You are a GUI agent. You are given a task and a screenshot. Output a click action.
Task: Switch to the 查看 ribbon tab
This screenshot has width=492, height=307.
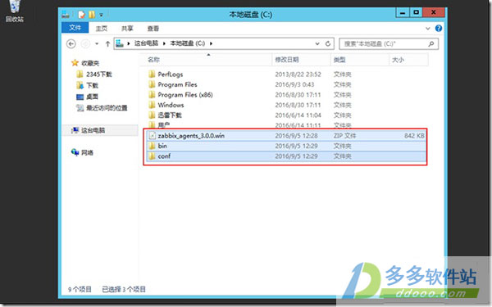click(153, 29)
